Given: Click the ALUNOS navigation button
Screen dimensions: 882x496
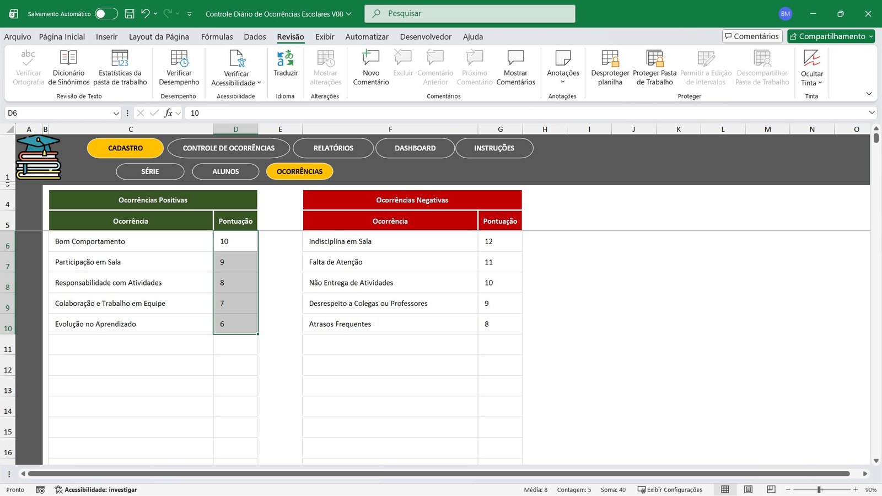Looking at the screenshot, I should coord(225,171).
